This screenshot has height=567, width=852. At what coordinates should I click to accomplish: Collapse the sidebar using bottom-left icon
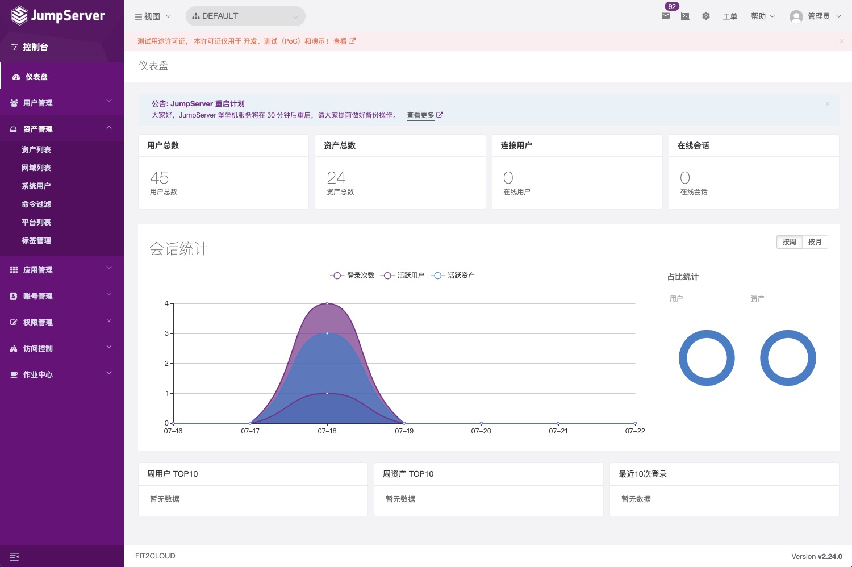click(x=14, y=556)
